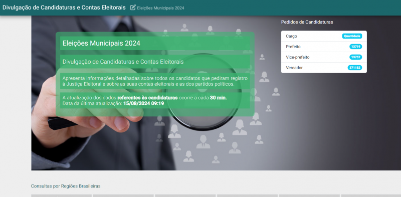Select the Vereador row in candidaturas table

pyautogui.click(x=324, y=68)
